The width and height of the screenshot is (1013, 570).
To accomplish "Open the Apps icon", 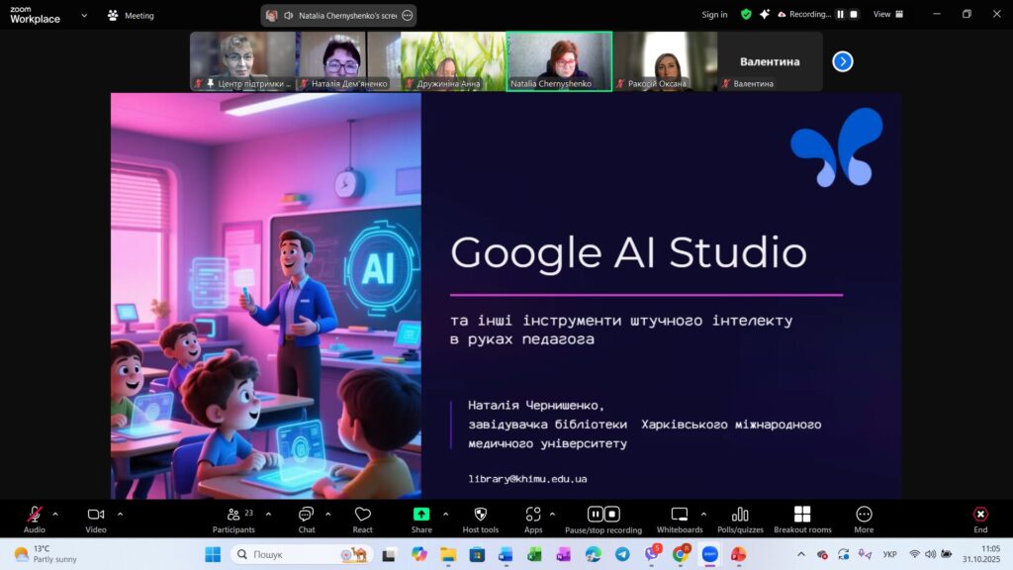I will 533,519.
